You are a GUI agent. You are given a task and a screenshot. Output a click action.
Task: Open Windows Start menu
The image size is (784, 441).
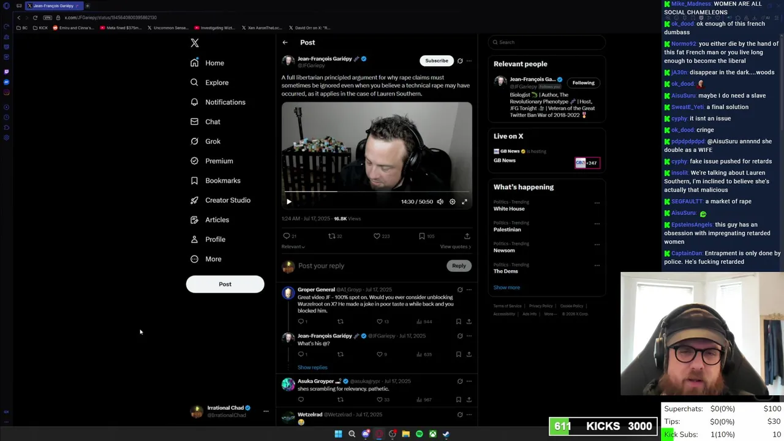click(x=338, y=434)
